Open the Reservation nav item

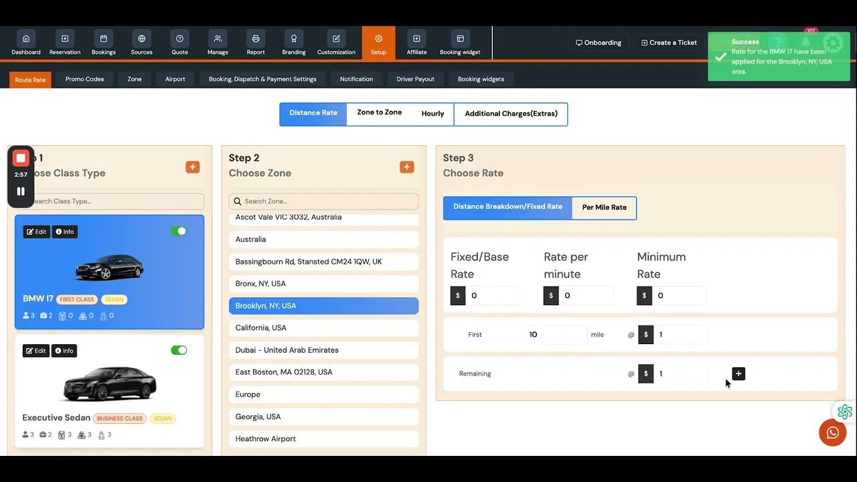pyautogui.click(x=65, y=44)
